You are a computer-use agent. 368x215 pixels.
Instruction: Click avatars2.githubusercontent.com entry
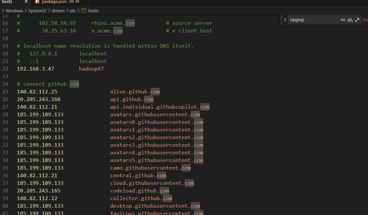coord(157,137)
